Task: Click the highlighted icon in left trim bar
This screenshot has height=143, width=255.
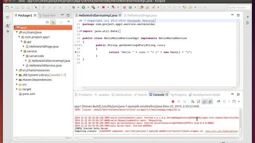Action: click(8, 25)
